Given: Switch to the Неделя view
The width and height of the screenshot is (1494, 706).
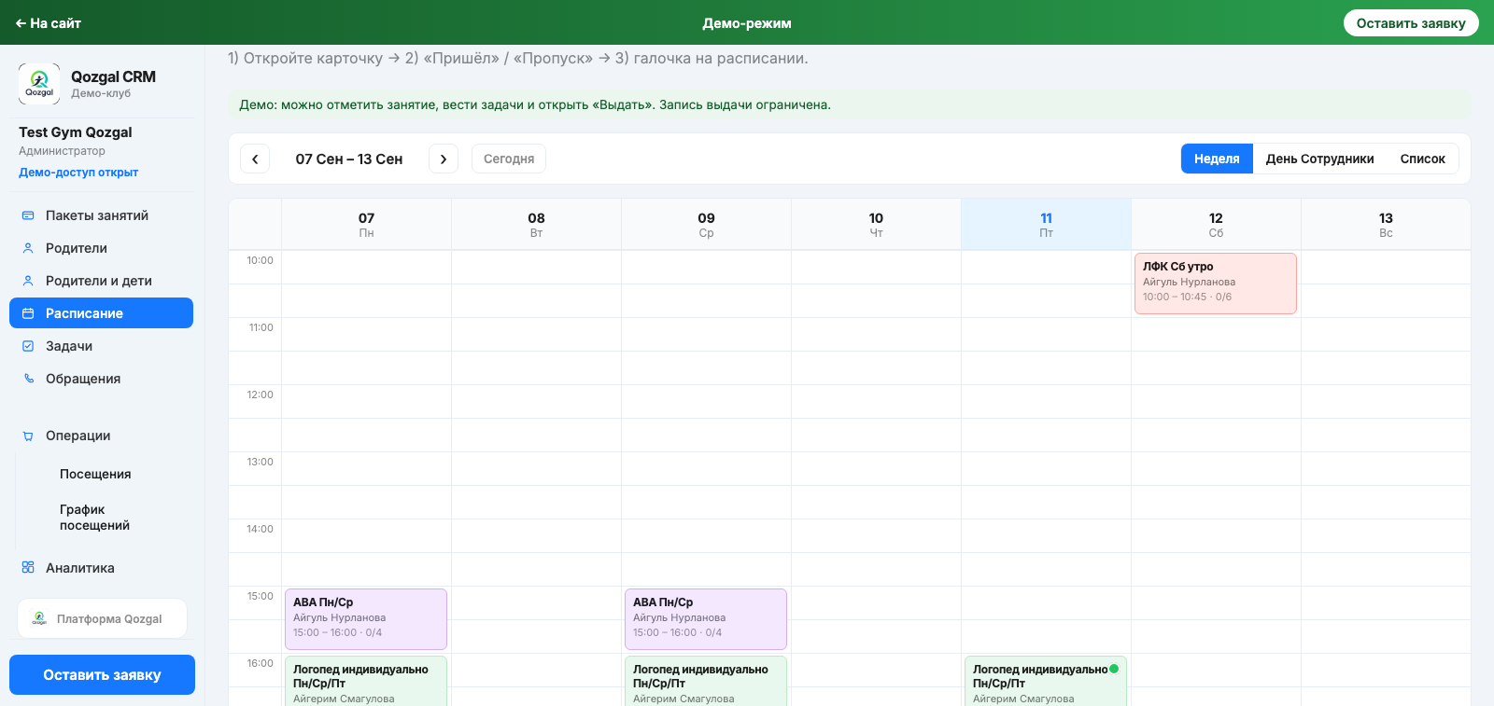Looking at the screenshot, I should 1217,159.
